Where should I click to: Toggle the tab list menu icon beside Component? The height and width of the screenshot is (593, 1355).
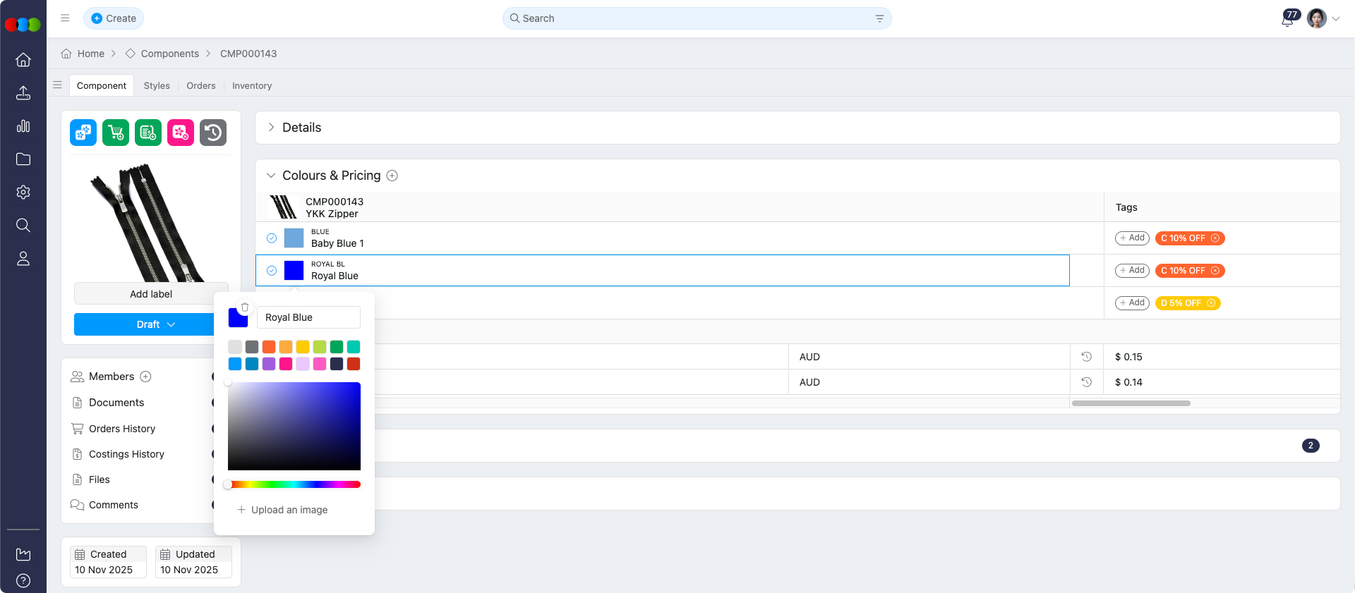[58, 85]
